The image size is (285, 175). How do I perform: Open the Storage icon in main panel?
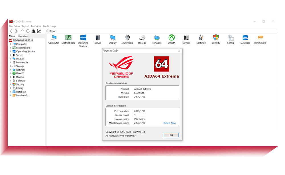click(x=142, y=38)
